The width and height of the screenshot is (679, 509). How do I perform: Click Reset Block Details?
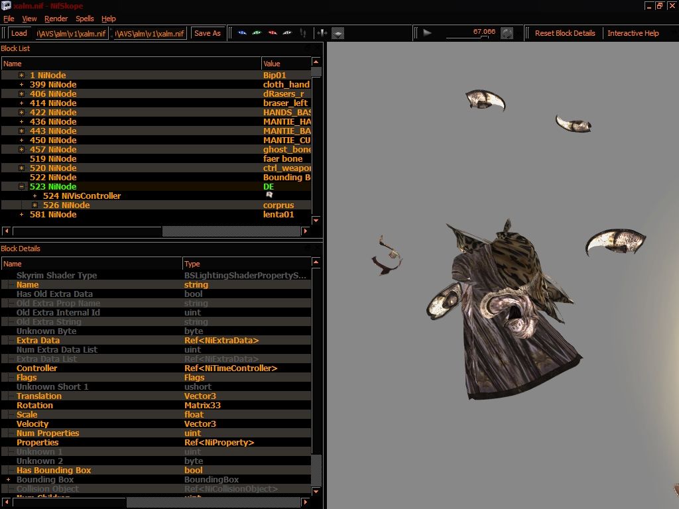565,33
